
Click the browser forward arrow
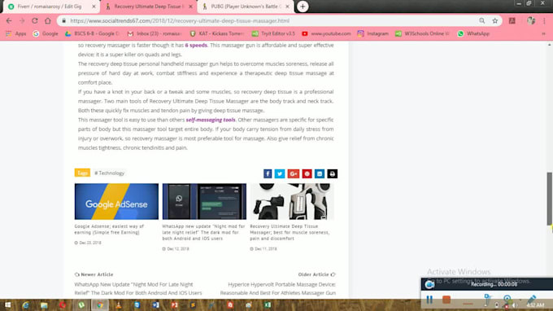click(x=22, y=21)
